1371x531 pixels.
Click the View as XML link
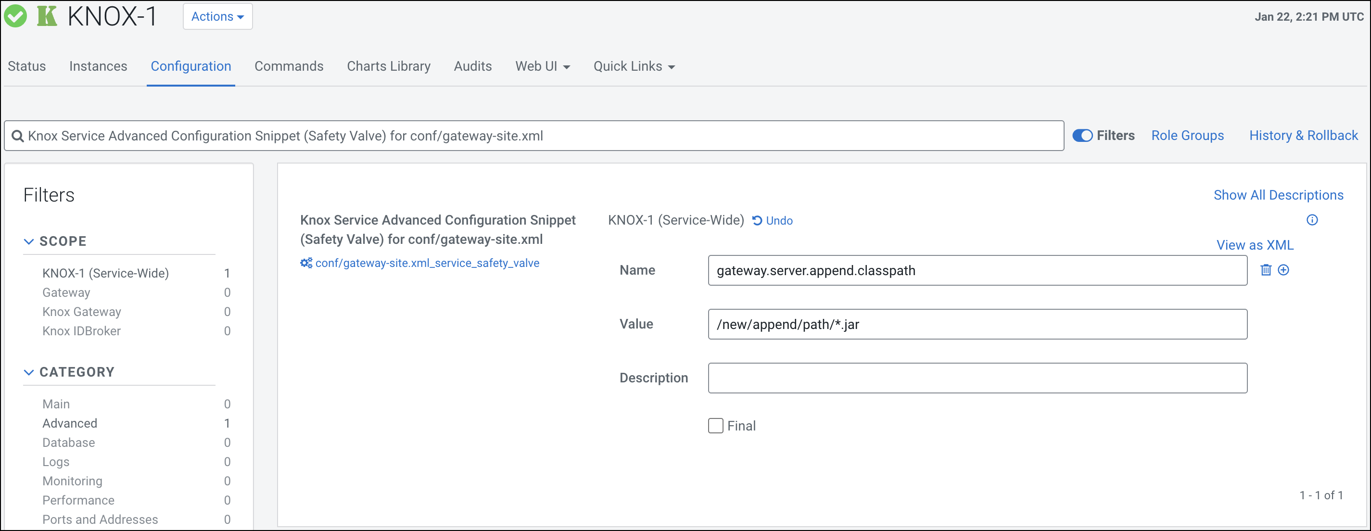tap(1255, 245)
